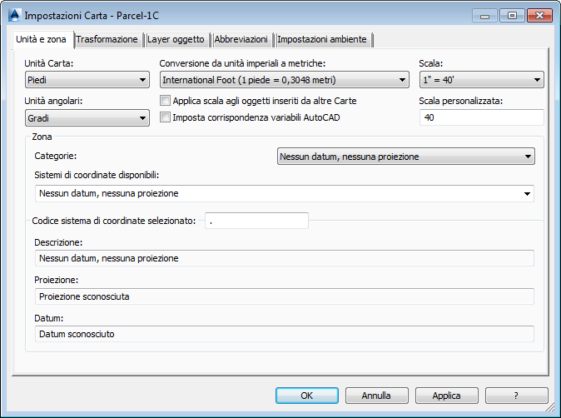Image resolution: width=561 pixels, height=418 pixels.
Task: Click the AutoCAD icon in the title bar
Action: tap(14, 15)
